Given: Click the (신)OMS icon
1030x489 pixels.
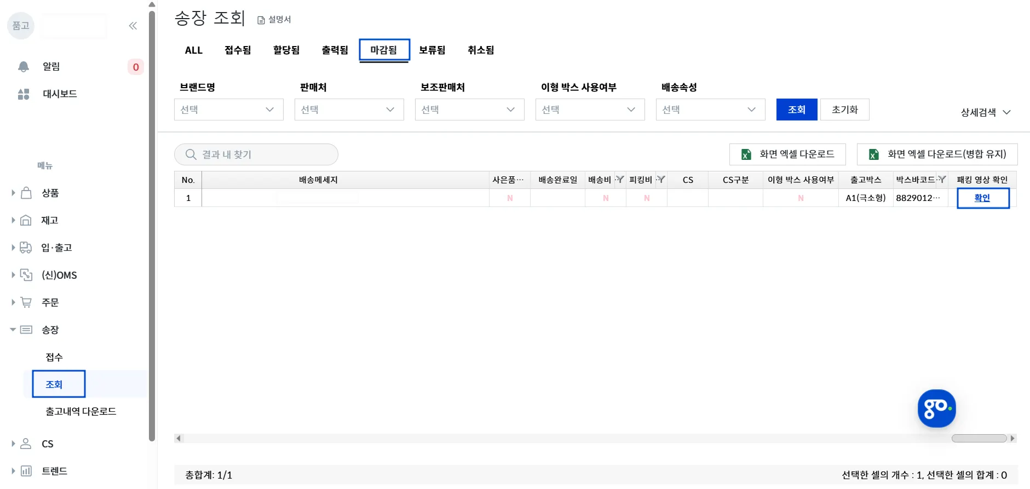Looking at the screenshot, I should [26, 275].
